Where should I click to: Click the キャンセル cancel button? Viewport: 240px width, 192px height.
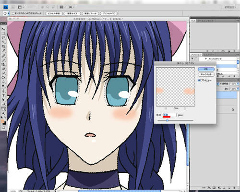pos(206,74)
